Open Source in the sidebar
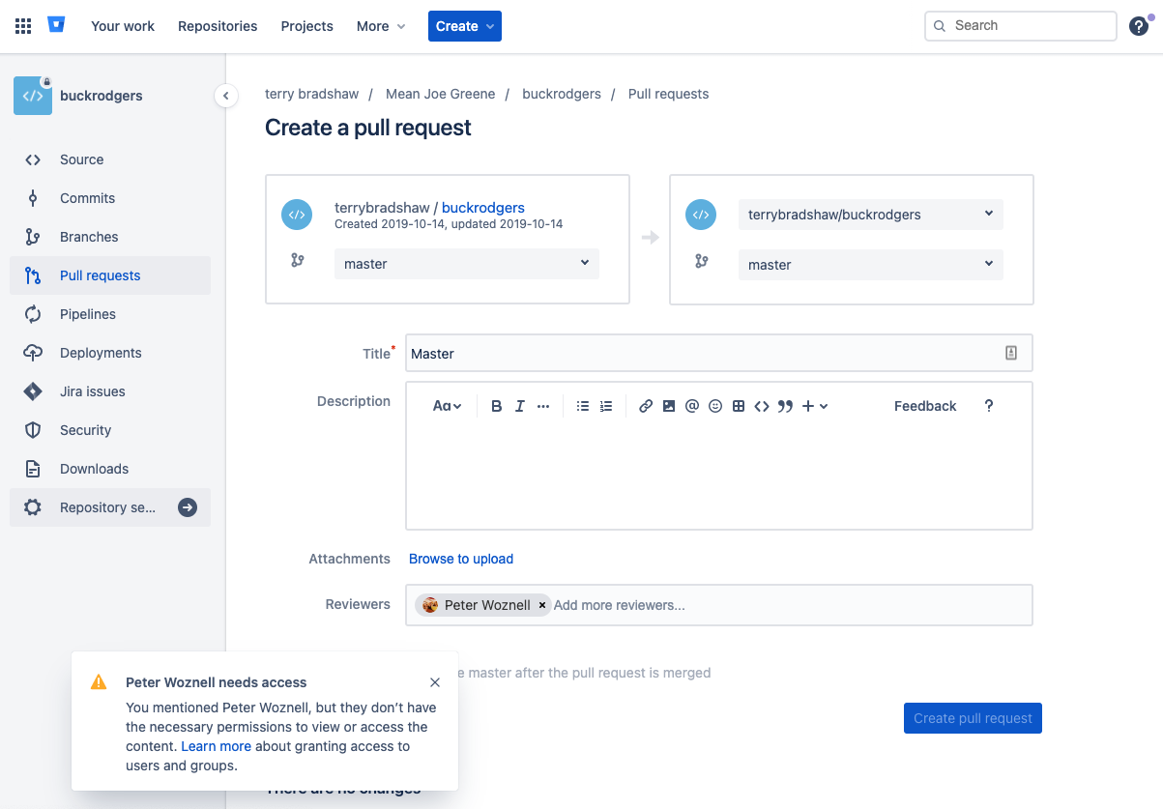The image size is (1163, 809). (110, 159)
